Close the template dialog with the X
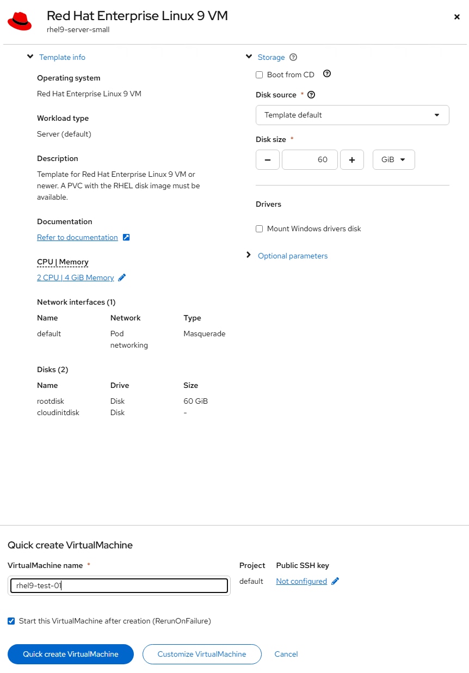Image resolution: width=469 pixels, height=673 pixels. tap(457, 17)
